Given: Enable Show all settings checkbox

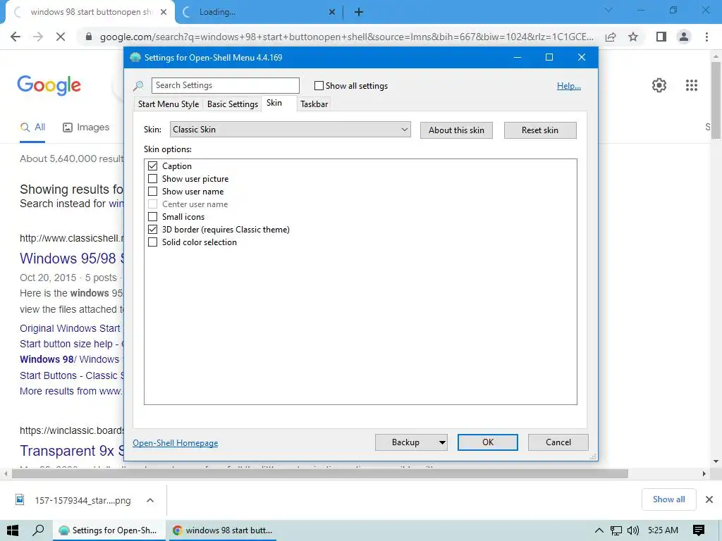Looking at the screenshot, I should (319, 85).
